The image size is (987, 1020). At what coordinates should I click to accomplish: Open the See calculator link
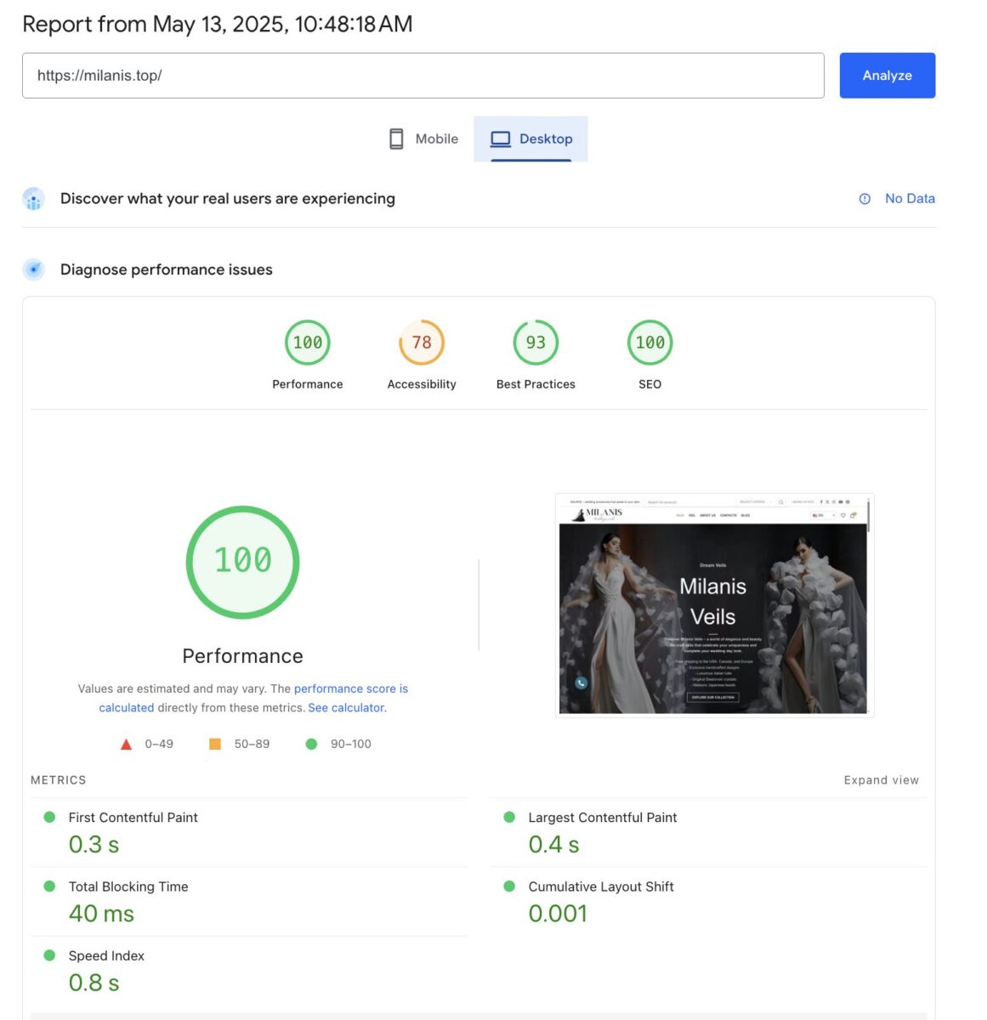346,708
